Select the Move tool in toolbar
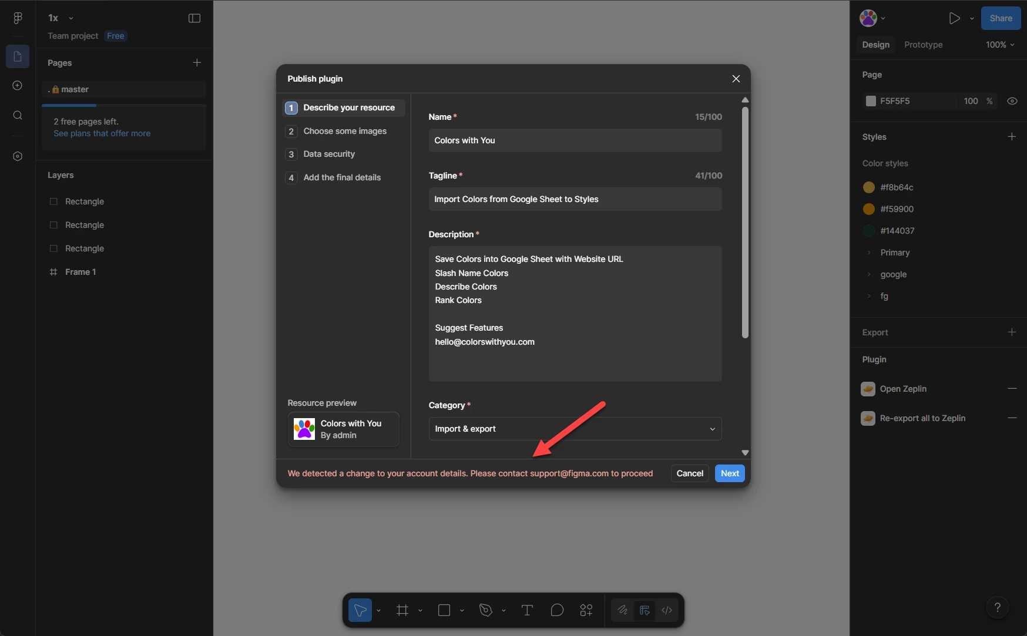Image resolution: width=1027 pixels, height=636 pixels. (x=360, y=610)
